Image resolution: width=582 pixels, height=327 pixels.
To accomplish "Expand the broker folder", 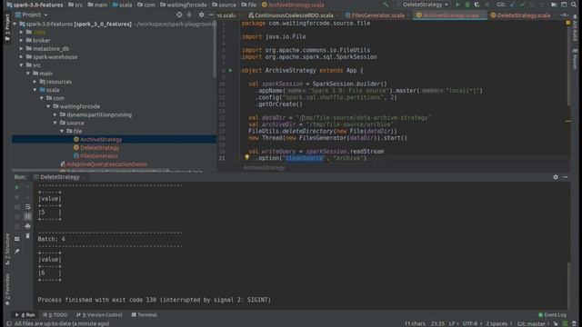I will 21,40.
